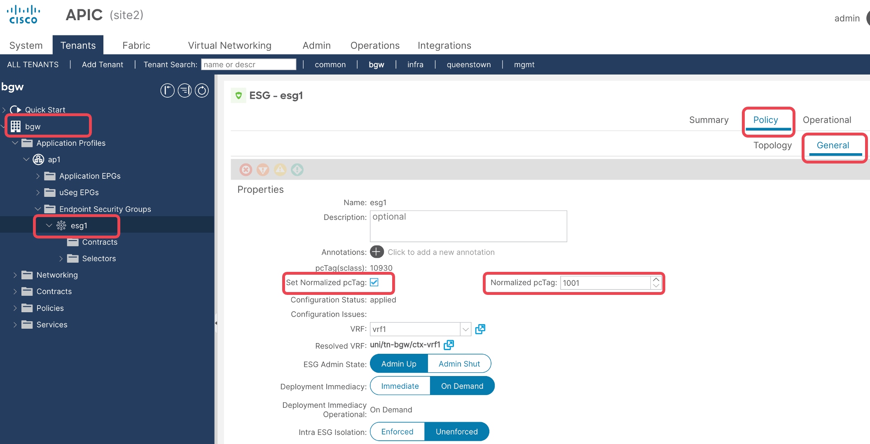Expand the uSeg EPGs node

click(38, 192)
